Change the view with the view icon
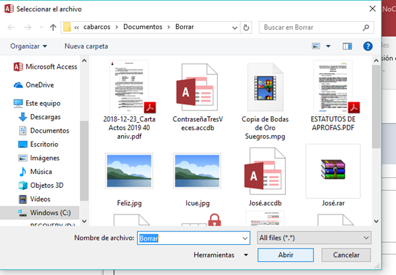 [x=316, y=46]
